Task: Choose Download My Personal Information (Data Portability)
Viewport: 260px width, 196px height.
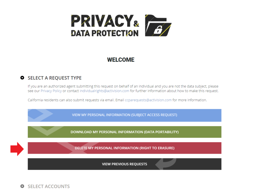Action: coord(124,132)
